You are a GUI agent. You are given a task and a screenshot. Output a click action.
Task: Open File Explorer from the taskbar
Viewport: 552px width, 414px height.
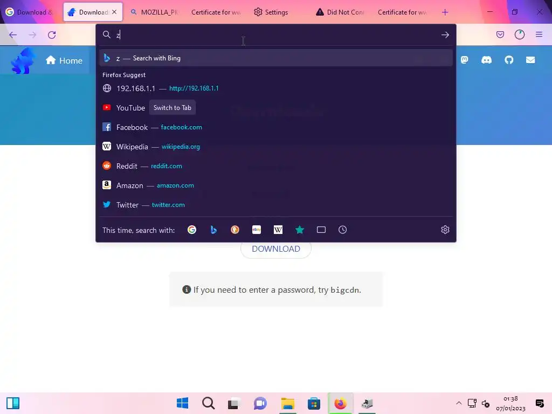(x=288, y=403)
